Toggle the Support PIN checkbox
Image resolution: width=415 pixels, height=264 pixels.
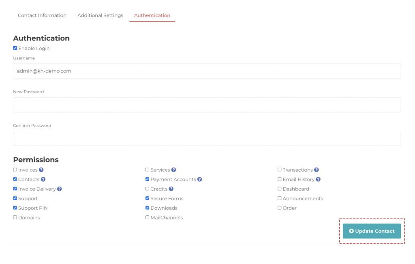coord(15,208)
